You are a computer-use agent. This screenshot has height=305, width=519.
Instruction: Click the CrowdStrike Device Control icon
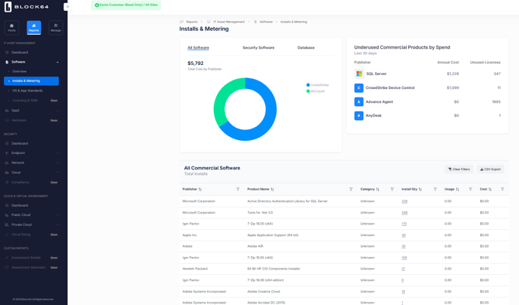coord(359,87)
